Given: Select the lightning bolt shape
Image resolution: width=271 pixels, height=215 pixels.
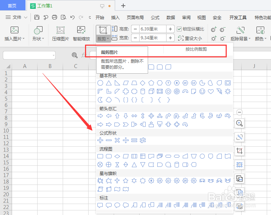Looking at the screenshot, I should click(x=219, y=91).
